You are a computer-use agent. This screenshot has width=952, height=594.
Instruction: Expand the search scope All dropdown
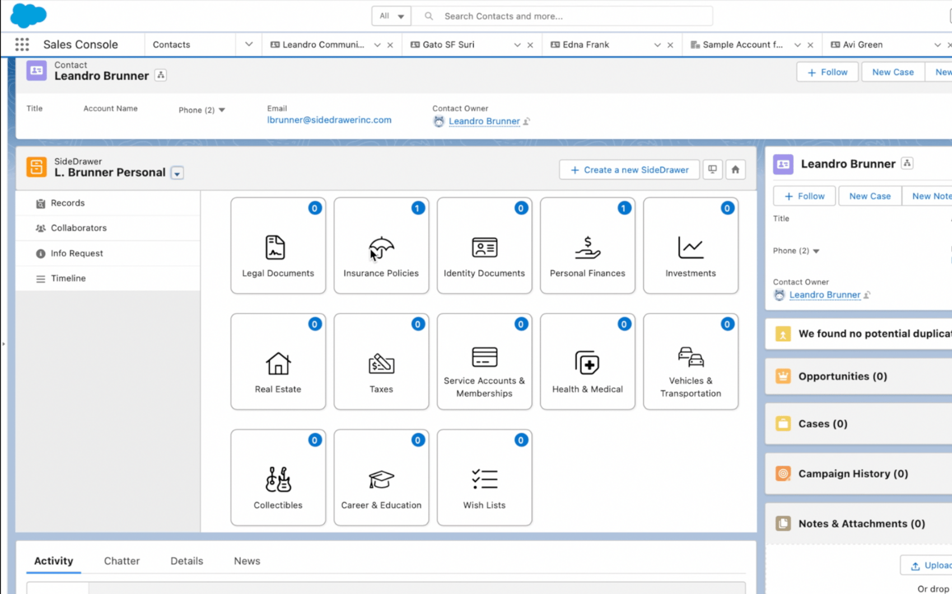[391, 16]
